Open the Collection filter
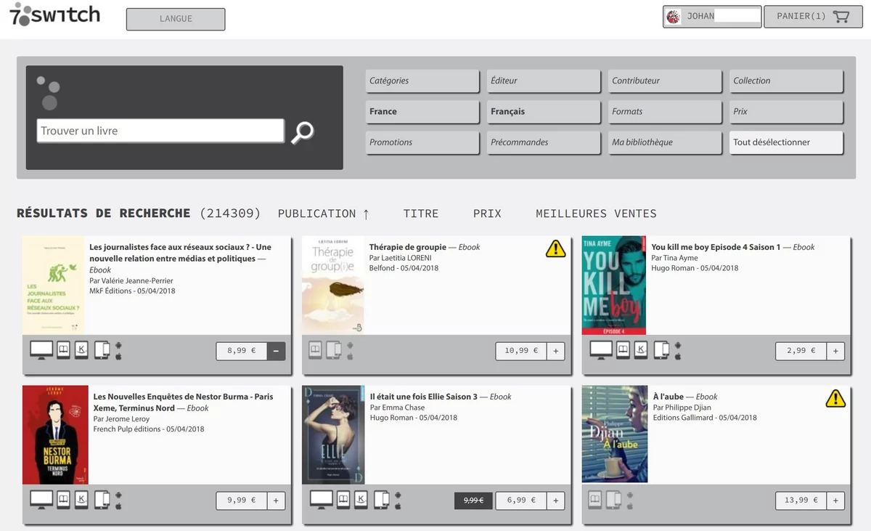This screenshot has width=871, height=531. 786,81
